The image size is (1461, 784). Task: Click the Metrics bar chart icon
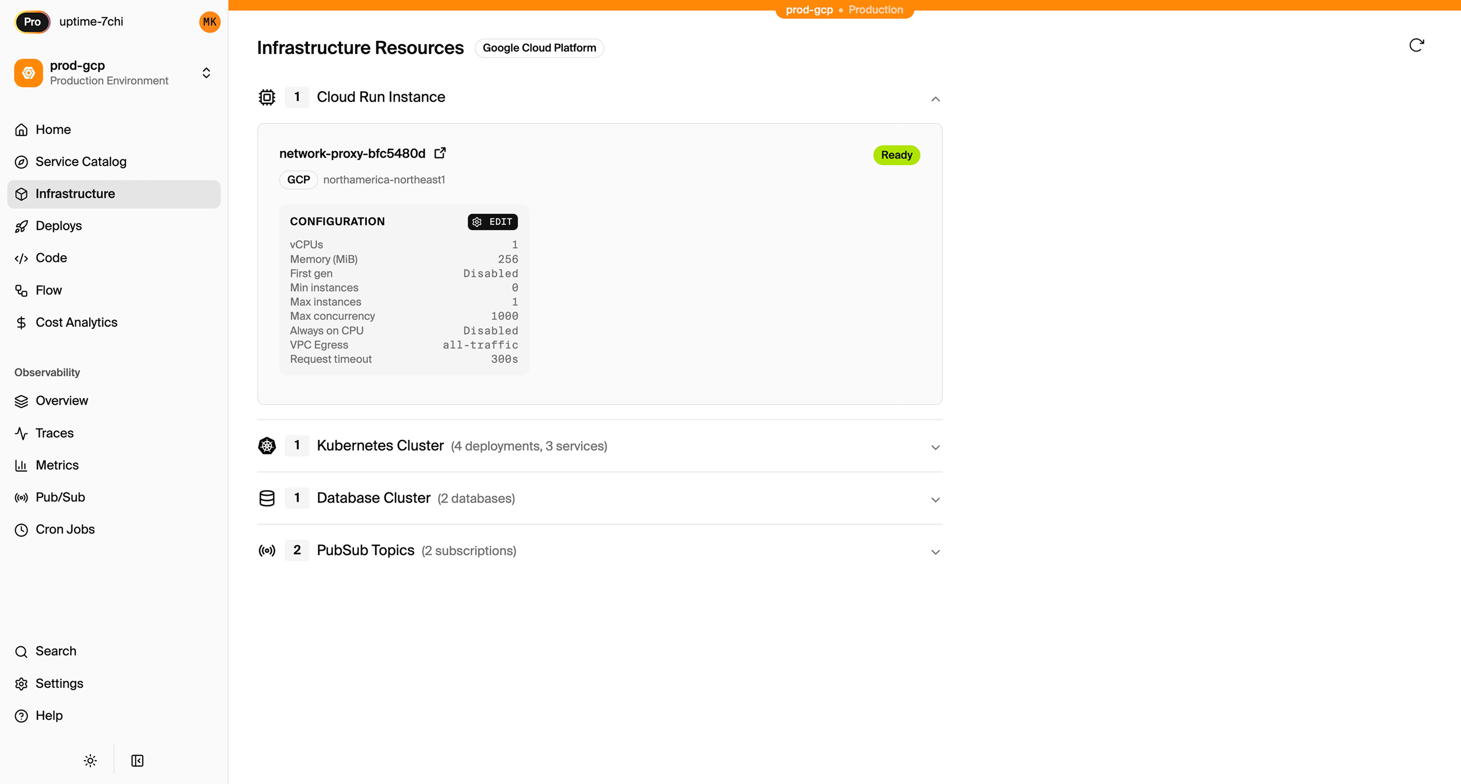click(x=21, y=465)
